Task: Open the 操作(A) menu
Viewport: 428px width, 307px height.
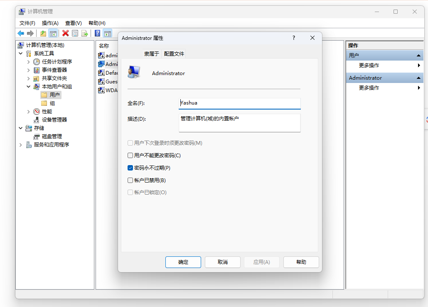Action: (50, 23)
